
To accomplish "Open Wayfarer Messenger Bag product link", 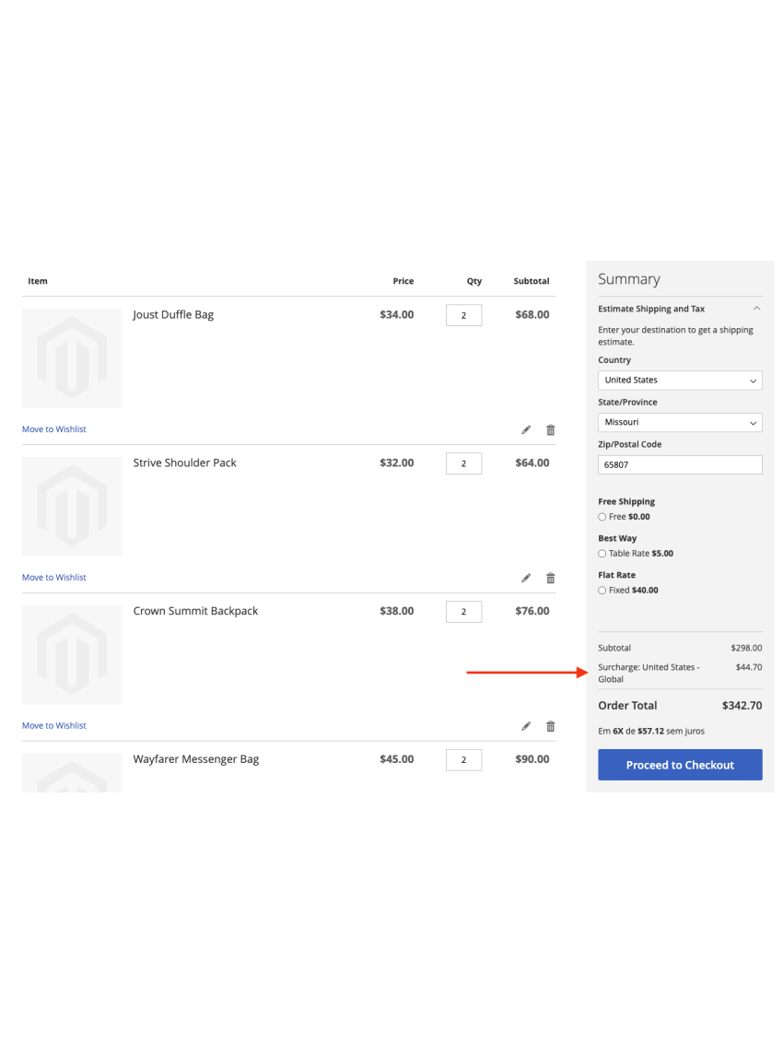I will click(195, 759).
